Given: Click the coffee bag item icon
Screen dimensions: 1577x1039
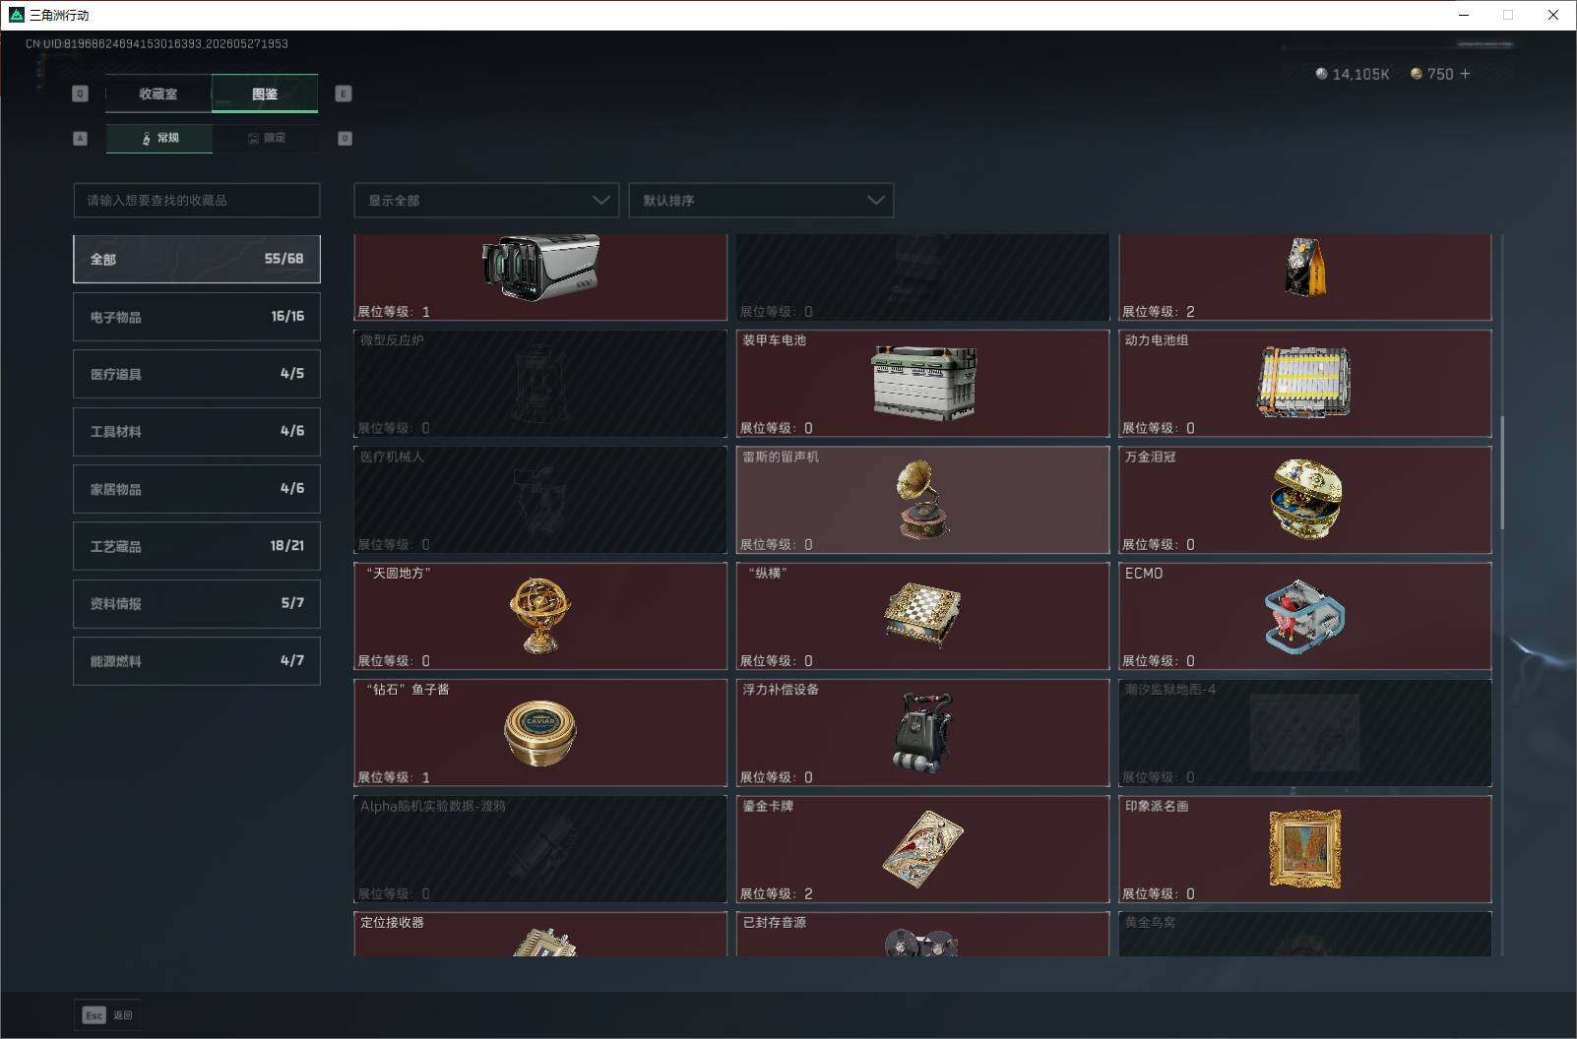Looking at the screenshot, I should 1305,266.
